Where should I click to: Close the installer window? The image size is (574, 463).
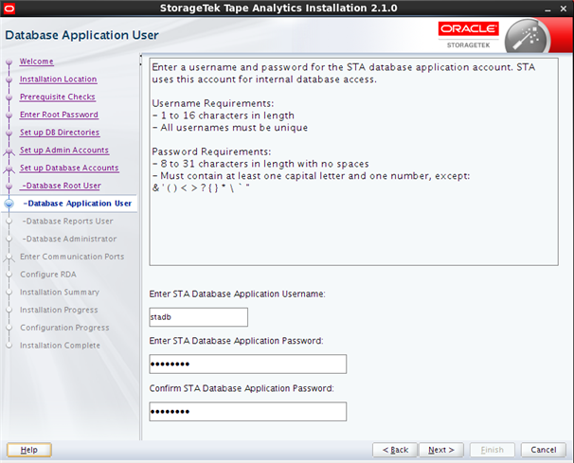pos(564,9)
